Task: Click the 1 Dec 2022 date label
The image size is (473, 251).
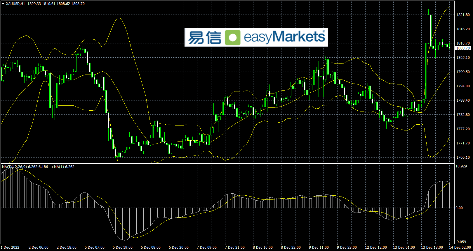Action: pyautogui.click(x=10, y=248)
